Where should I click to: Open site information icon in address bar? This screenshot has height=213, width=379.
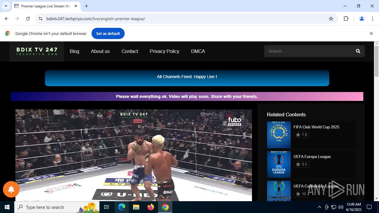[41, 19]
